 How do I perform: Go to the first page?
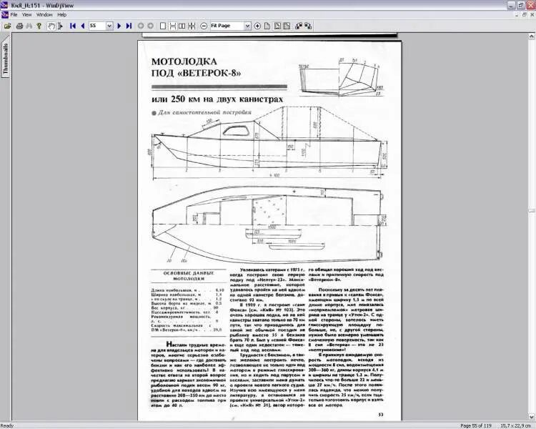[73, 26]
